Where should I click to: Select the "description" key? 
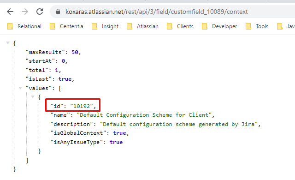tap(72, 124)
